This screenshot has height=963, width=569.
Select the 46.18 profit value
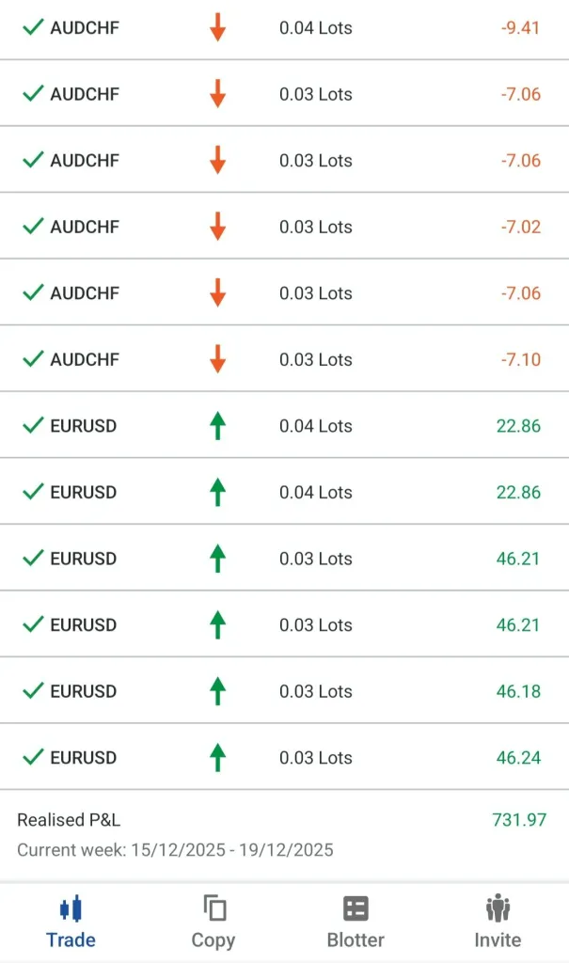pos(518,691)
